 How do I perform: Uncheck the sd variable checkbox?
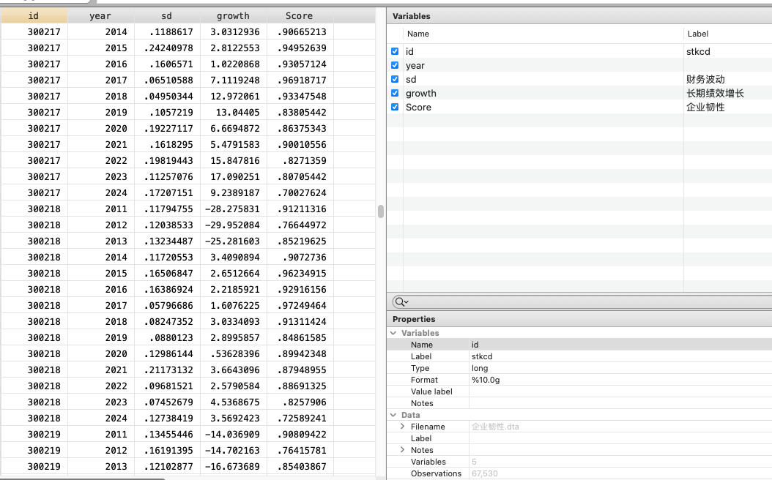395,79
